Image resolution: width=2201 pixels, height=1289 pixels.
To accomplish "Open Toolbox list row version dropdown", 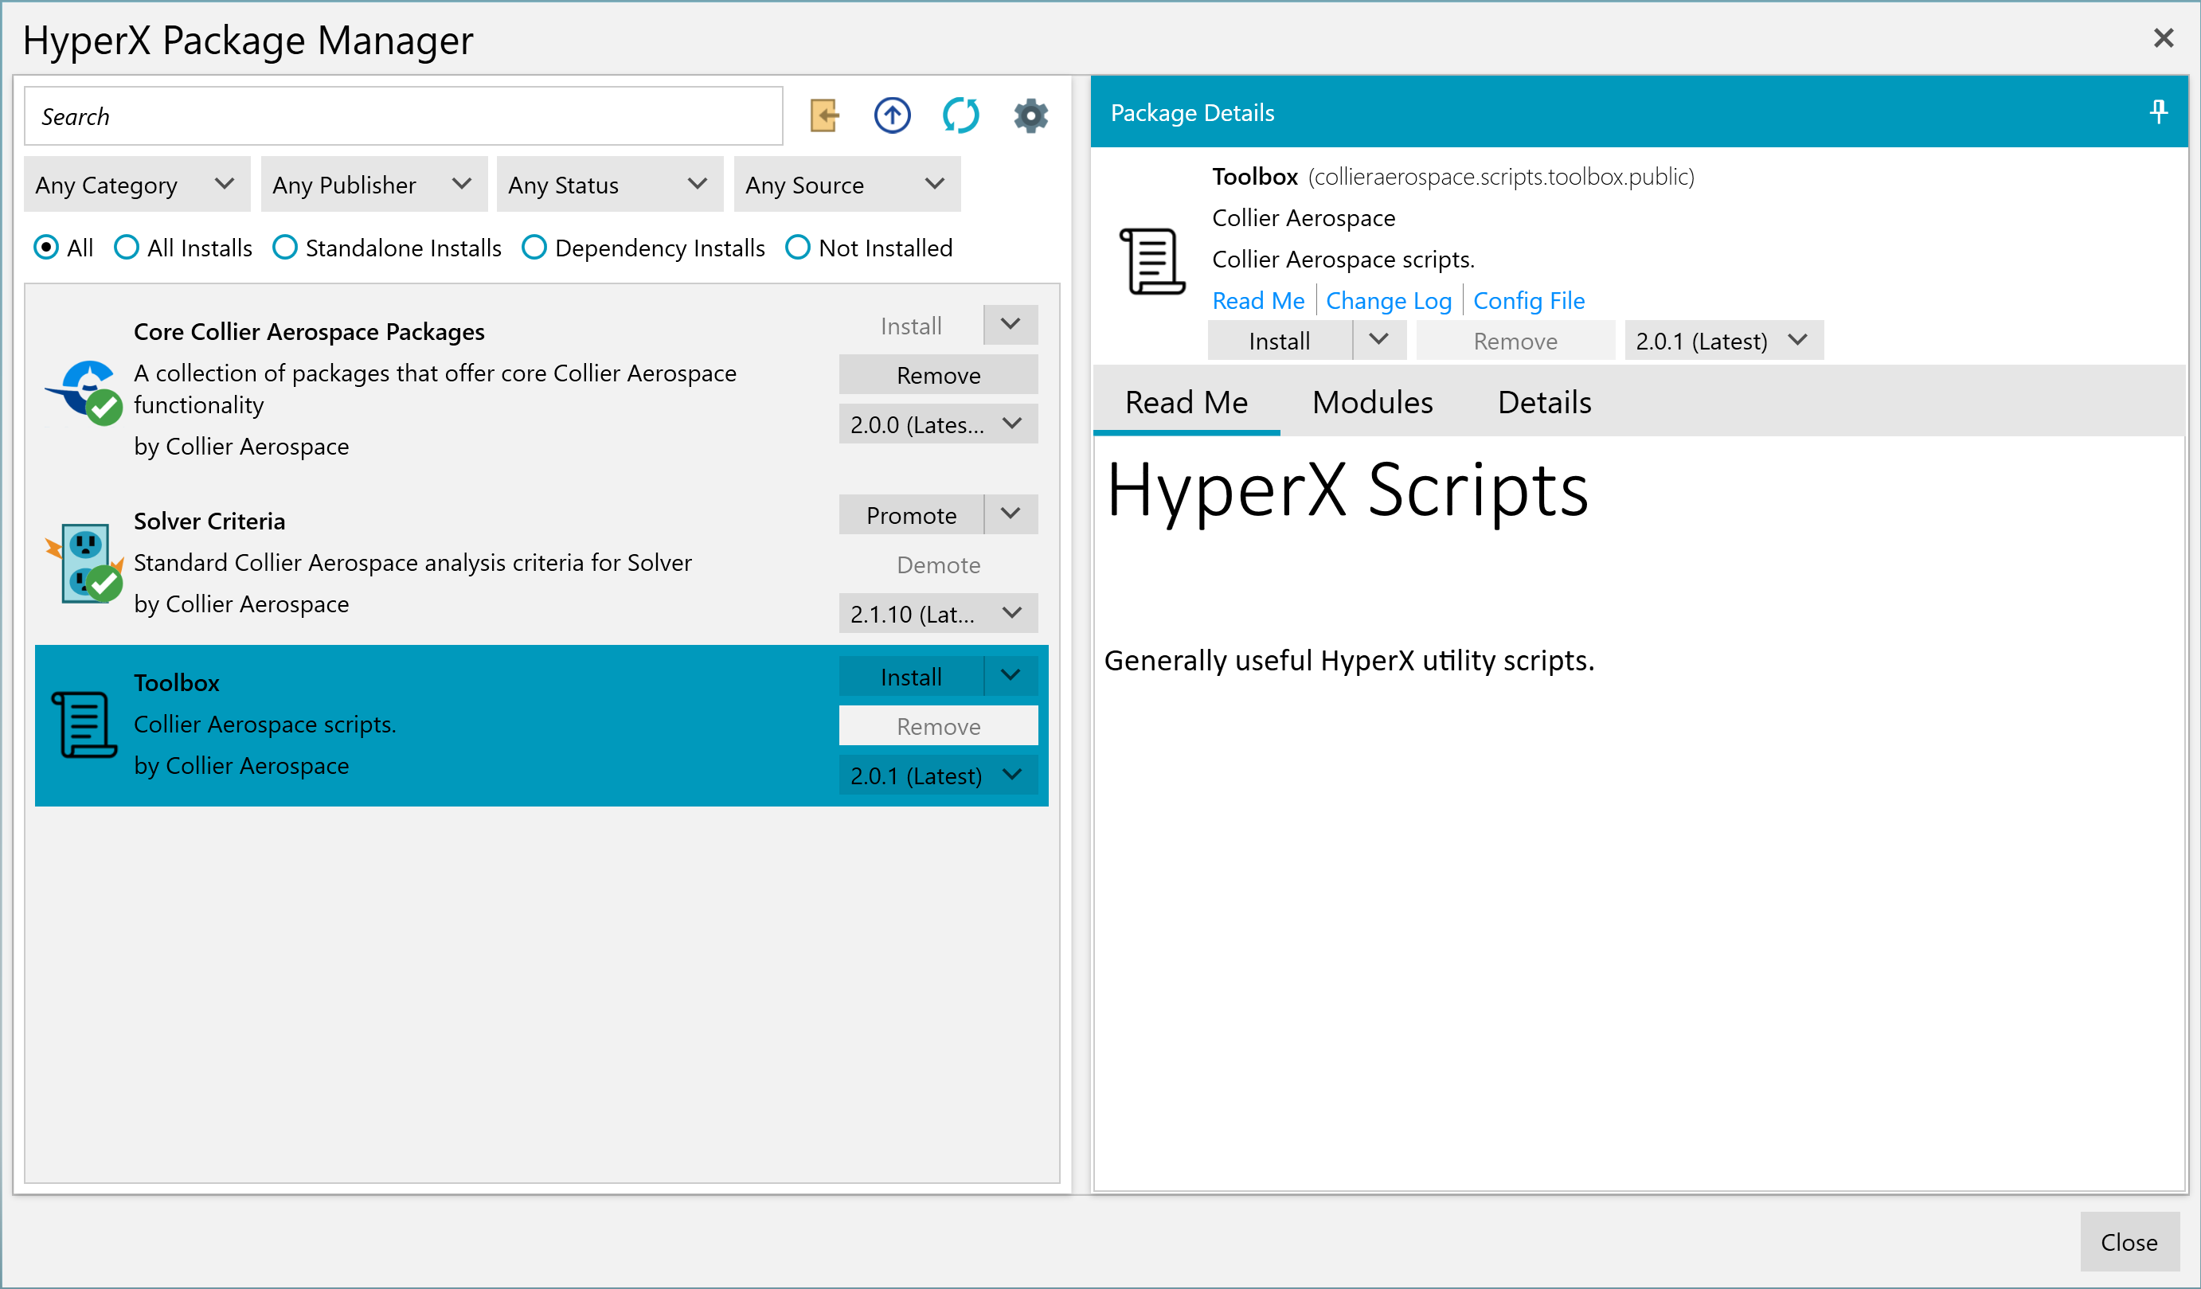I will tap(938, 775).
